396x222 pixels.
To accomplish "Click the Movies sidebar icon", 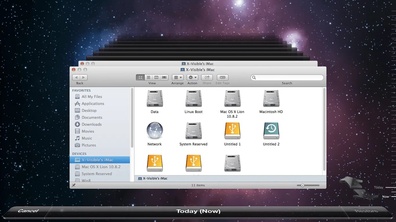I will pyautogui.click(x=77, y=131).
